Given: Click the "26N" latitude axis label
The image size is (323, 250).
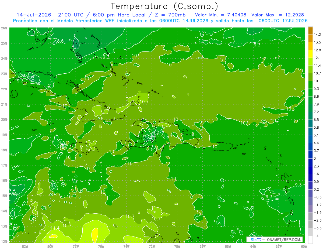Looking at the screenshot, I should pos(4,28).
